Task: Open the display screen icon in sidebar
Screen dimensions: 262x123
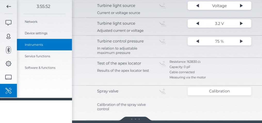Action: tap(9, 77)
